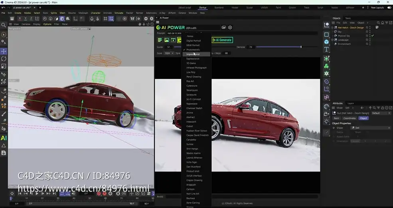This screenshot has width=393, height=208.
Task: Click the Prompt text field
Action: 242,33
